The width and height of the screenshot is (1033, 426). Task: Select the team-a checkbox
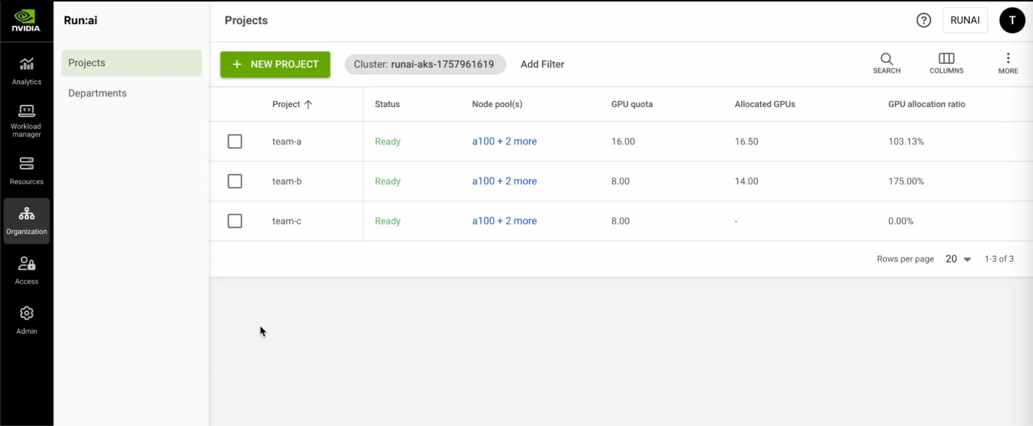pyautogui.click(x=235, y=141)
